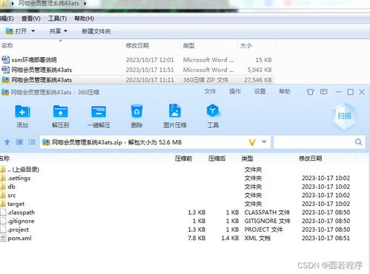Open the skin shirt icon in title bar
This screenshot has height=274, width=370.
coord(310,92)
